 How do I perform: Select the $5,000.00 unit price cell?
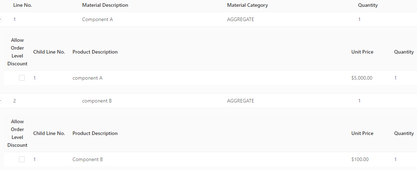click(362, 78)
